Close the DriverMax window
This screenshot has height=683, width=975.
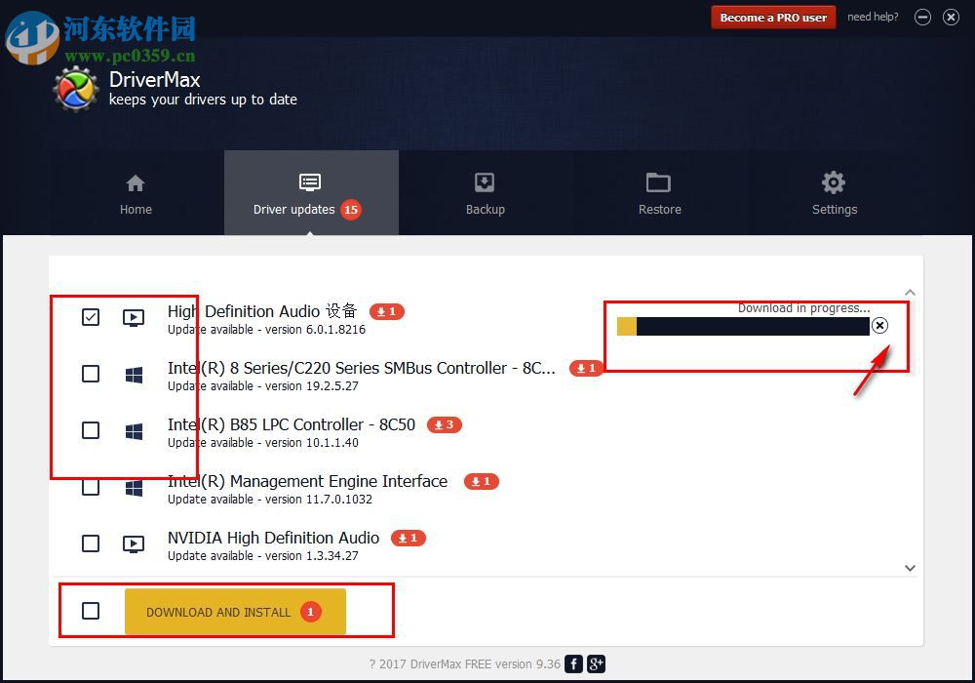pyautogui.click(x=951, y=18)
